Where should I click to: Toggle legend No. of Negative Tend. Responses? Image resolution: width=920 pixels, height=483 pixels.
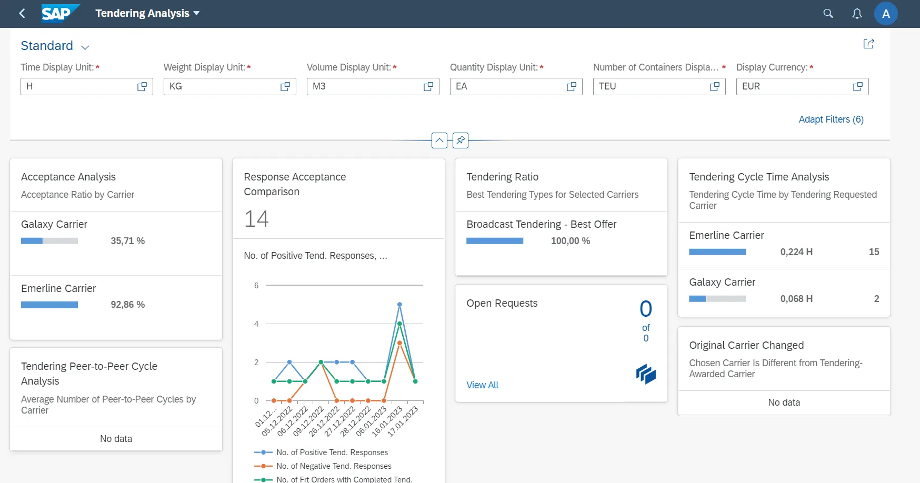(x=323, y=466)
